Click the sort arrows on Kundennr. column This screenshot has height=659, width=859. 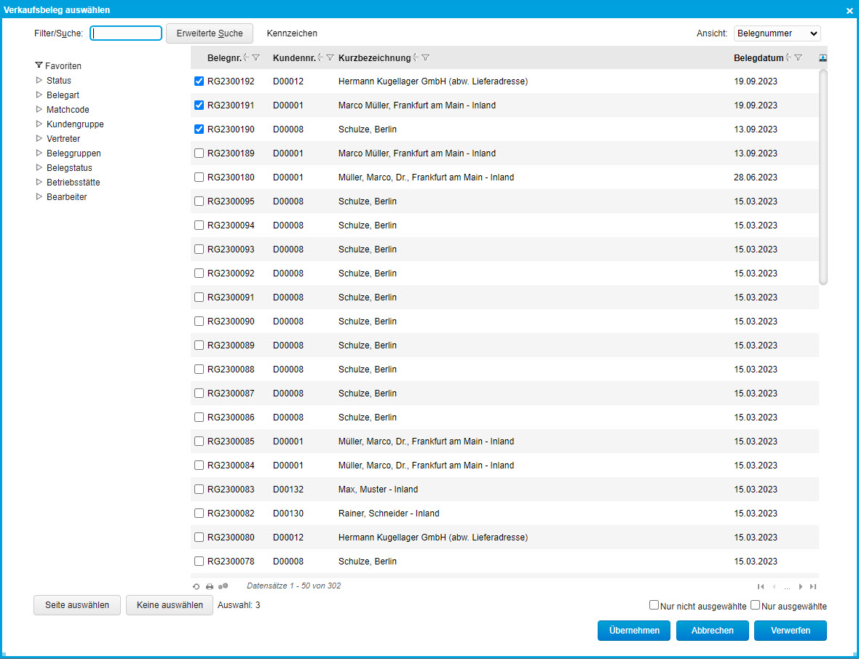pos(320,57)
